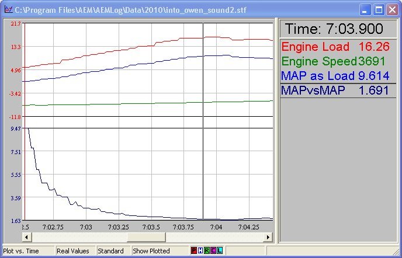Click the cyan L status indicator
Screen dimensions: 402x258
(220, 250)
